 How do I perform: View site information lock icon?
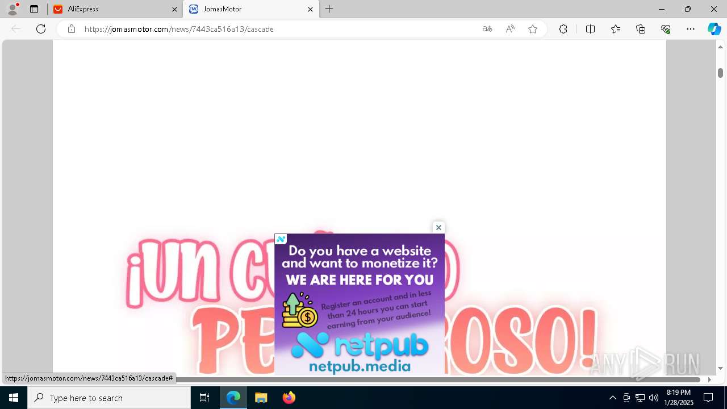tap(72, 29)
